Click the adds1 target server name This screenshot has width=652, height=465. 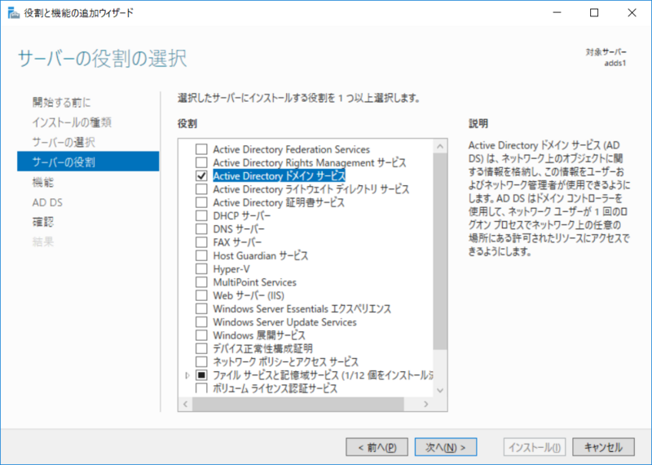[x=615, y=64]
